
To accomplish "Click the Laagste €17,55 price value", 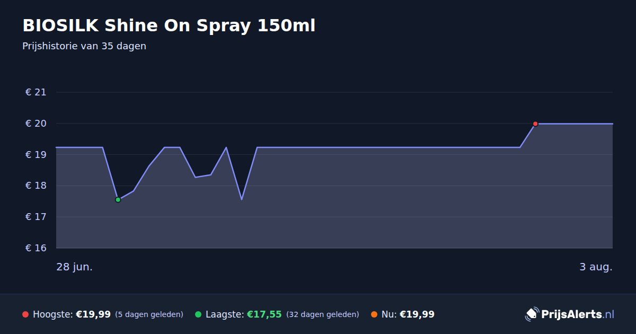I will click(264, 314).
